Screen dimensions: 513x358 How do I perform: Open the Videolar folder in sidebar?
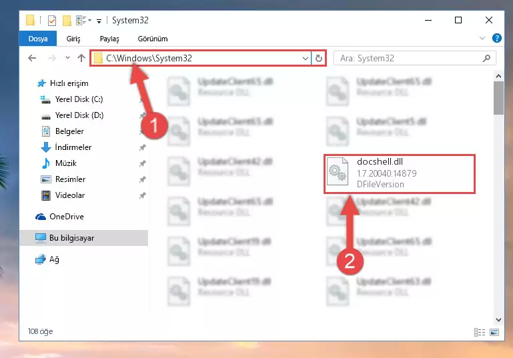[x=69, y=195]
